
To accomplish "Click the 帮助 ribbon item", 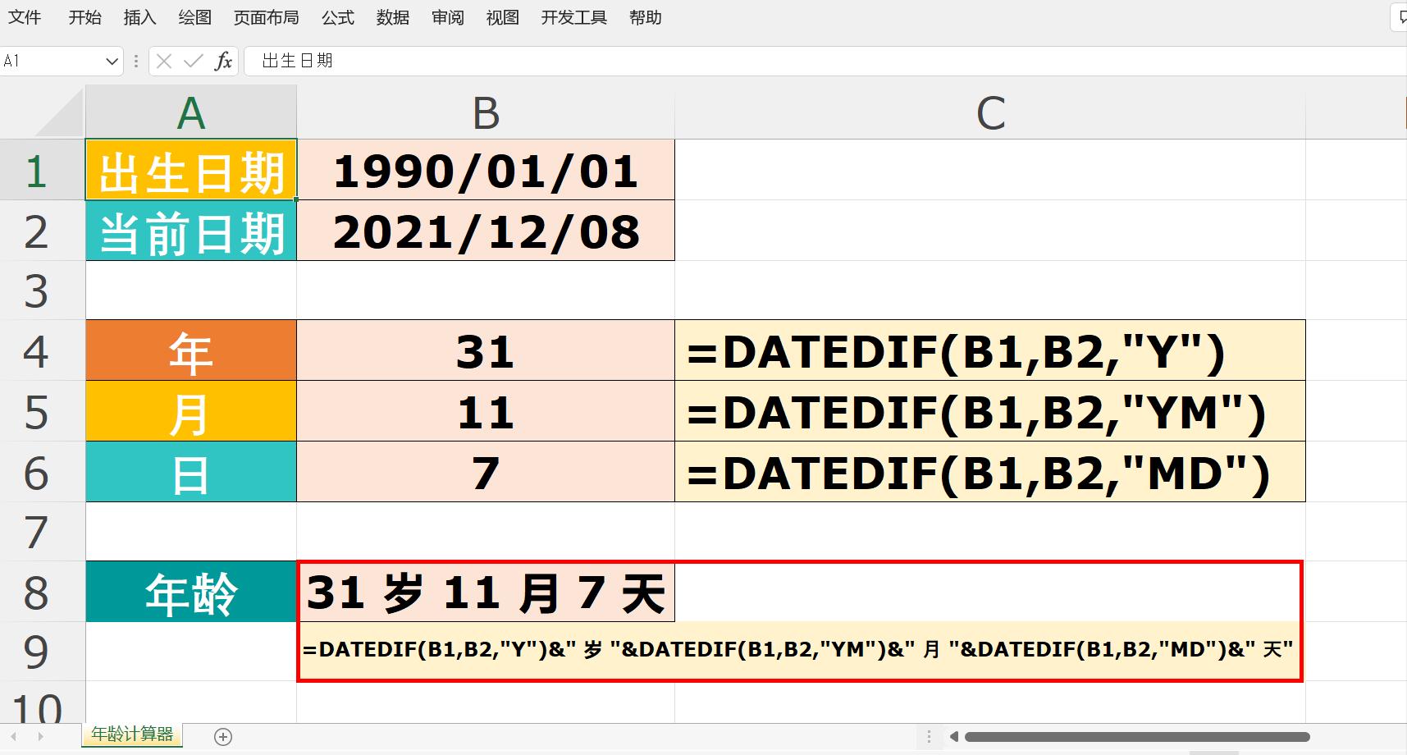I will (x=645, y=17).
